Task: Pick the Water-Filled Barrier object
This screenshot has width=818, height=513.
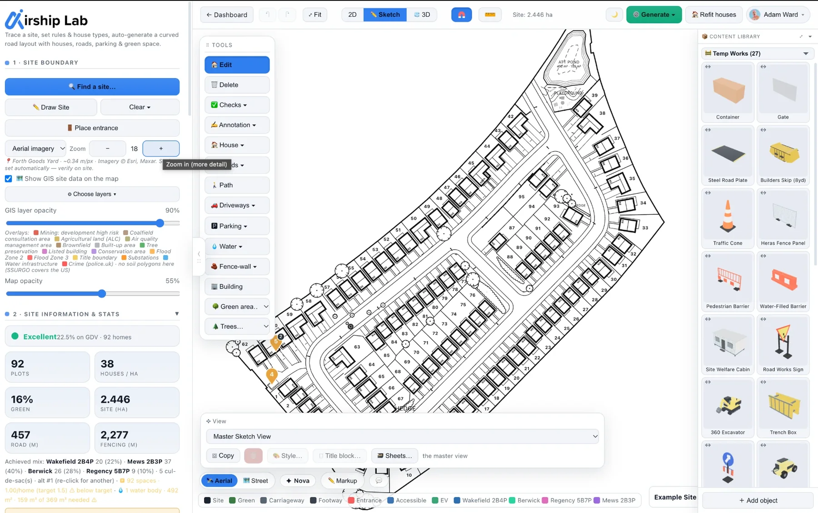Action: point(783,281)
